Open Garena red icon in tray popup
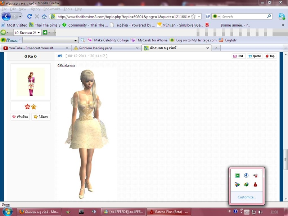Viewport: 288px width, 216px height. (255, 184)
